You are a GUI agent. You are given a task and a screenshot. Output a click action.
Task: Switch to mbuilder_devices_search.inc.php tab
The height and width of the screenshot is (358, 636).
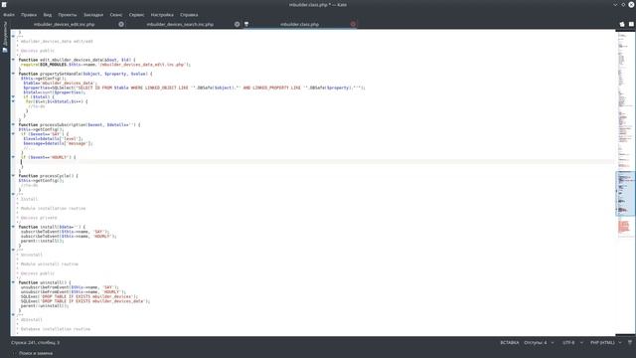click(180, 24)
